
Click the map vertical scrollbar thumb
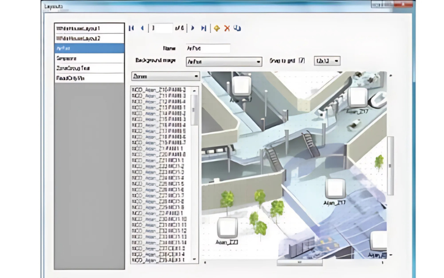click(x=390, y=166)
